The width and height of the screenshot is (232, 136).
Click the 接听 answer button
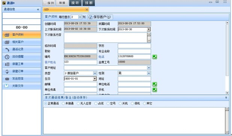point(75,3)
